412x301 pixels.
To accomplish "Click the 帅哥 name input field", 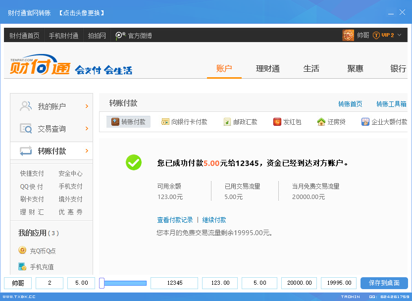I will point(18,283).
